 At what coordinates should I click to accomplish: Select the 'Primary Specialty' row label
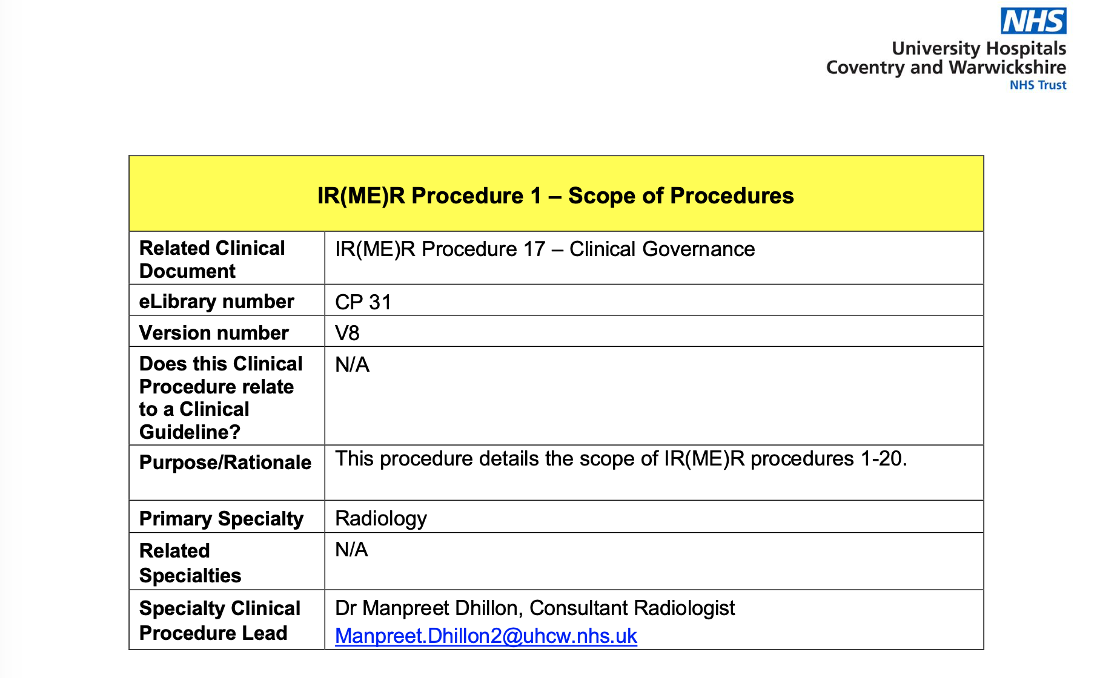point(221,519)
